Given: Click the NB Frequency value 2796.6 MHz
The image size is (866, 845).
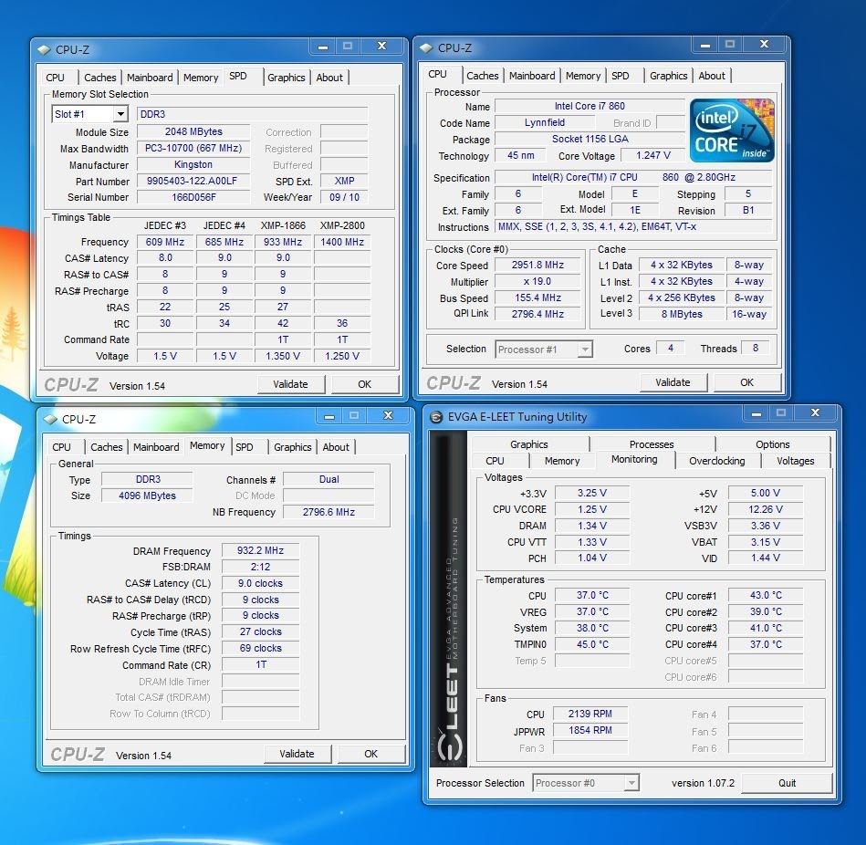Looking at the screenshot, I should [x=329, y=512].
